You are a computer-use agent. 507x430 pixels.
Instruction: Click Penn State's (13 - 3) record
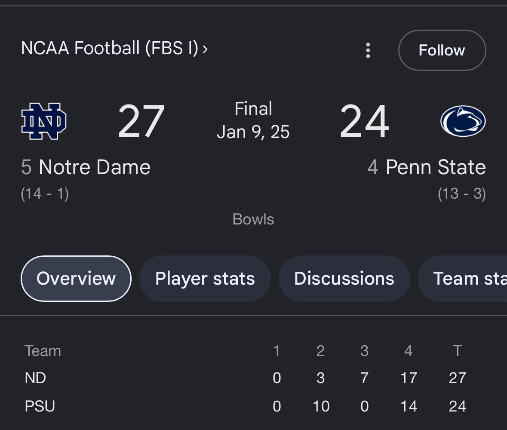click(461, 194)
